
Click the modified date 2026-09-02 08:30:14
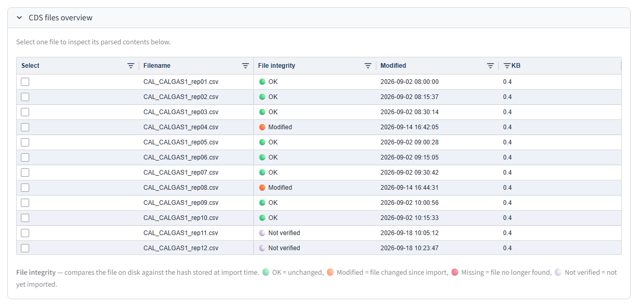click(x=410, y=112)
